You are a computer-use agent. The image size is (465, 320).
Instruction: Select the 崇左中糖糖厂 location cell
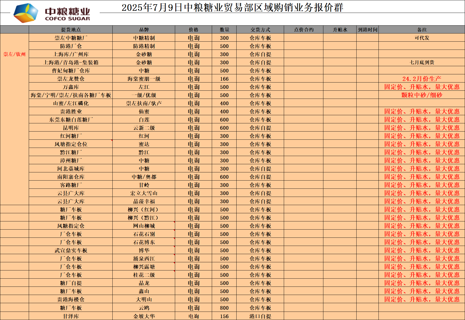click(71, 38)
